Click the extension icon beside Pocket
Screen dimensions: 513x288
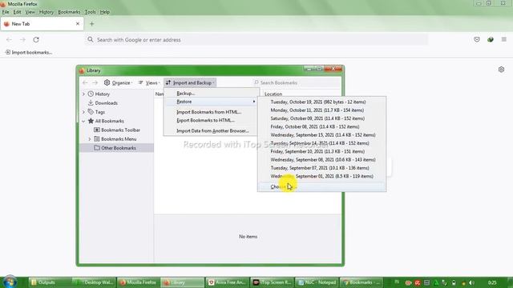(490, 39)
